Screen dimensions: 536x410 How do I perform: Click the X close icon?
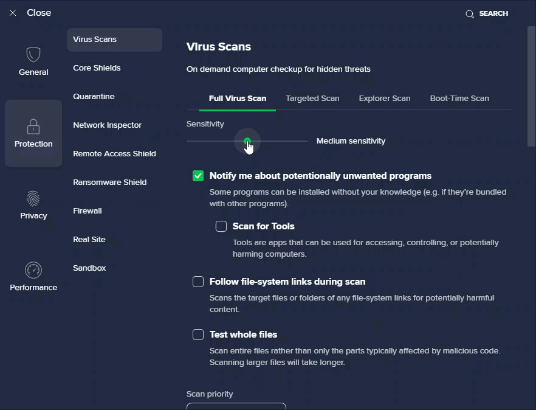(13, 13)
